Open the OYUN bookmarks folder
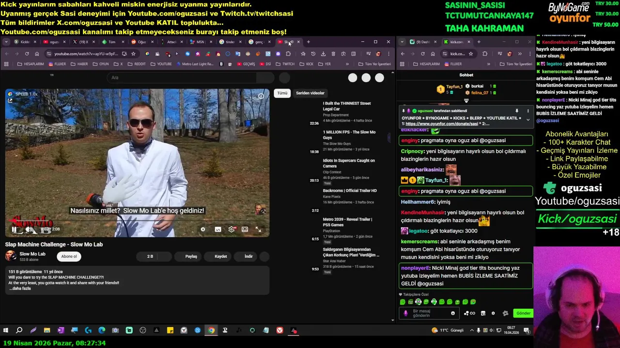This screenshot has width=620, height=348. point(100,64)
